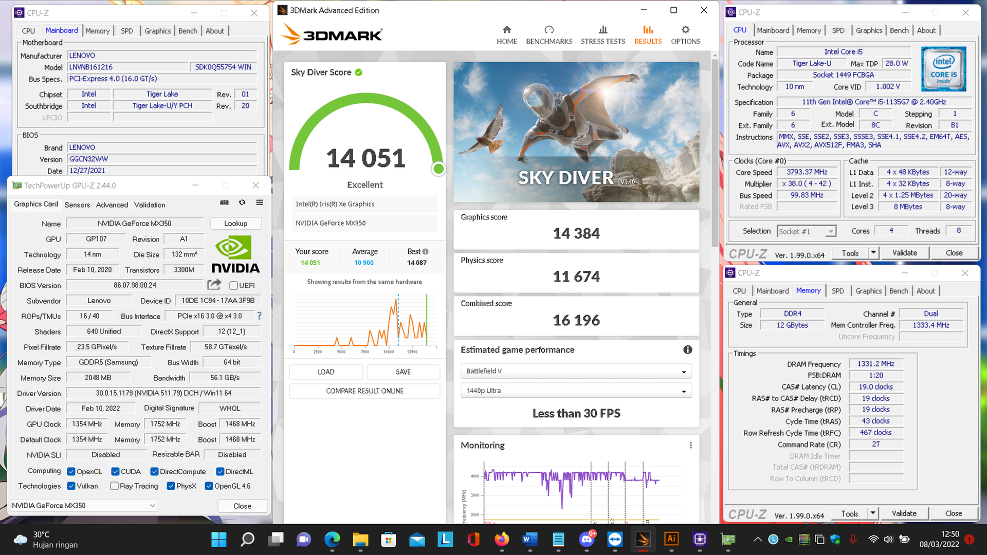This screenshot has width=987, height=555.
Task: Toggle Vulkan checkbox in GPU-Z
Action: pos(71,486)
